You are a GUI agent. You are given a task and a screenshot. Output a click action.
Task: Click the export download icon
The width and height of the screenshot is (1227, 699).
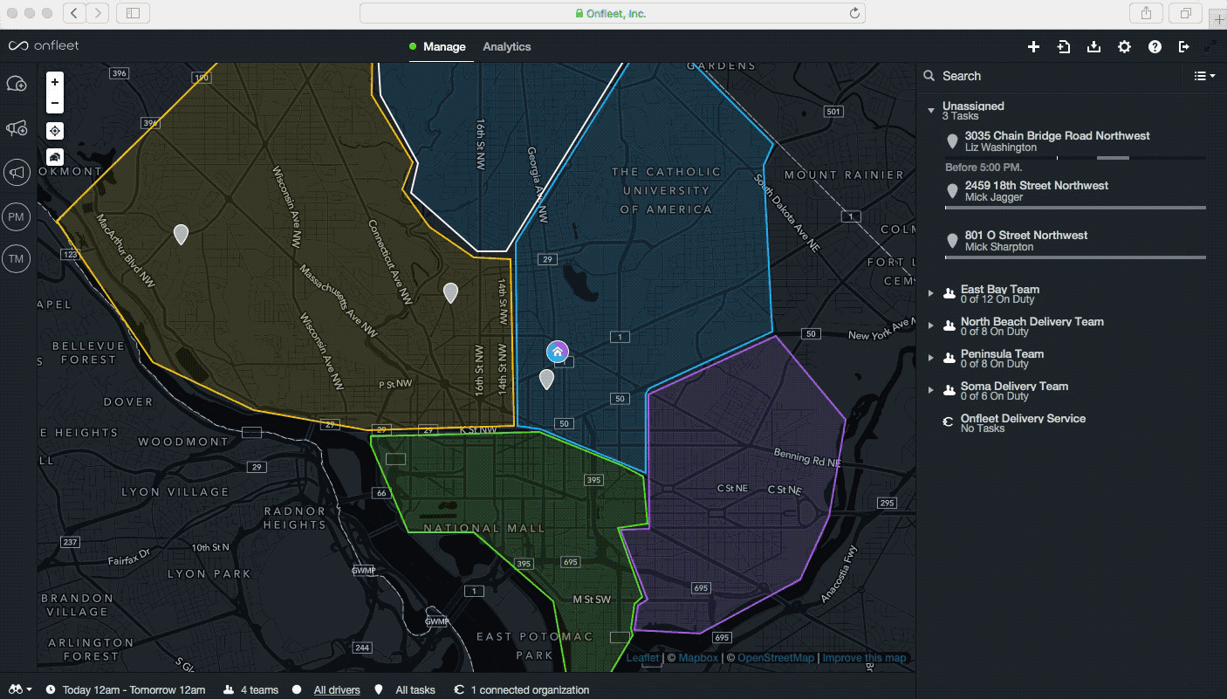pyautogui.click(x=1093, y=47)
